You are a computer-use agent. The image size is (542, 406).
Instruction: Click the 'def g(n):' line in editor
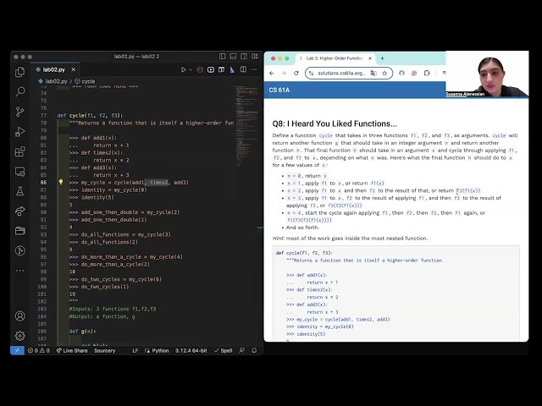pyautogui.click(x=82, y=331)
